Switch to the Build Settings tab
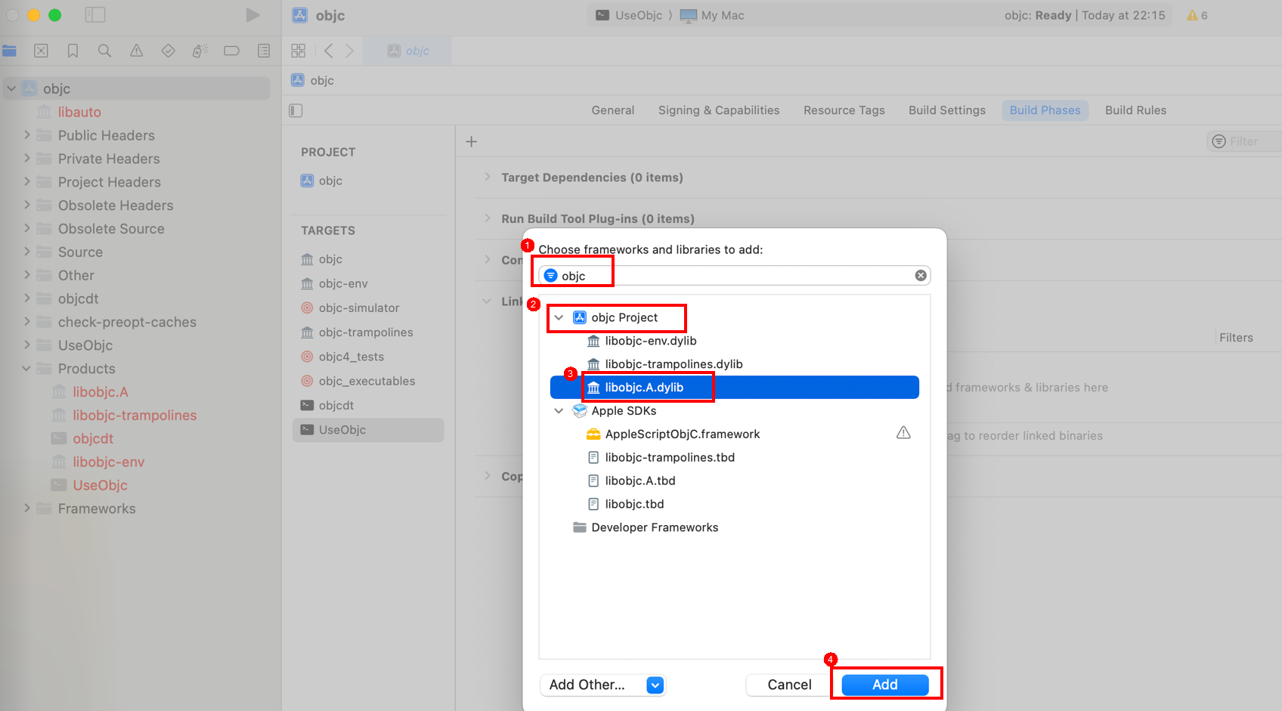Image resolution: width=1282 pixels, height=711 pixels. [946, 110]
